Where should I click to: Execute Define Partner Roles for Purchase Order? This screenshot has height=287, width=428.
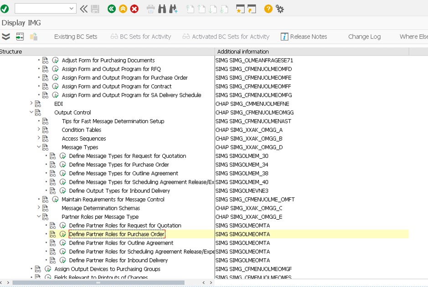coord(63,234)
